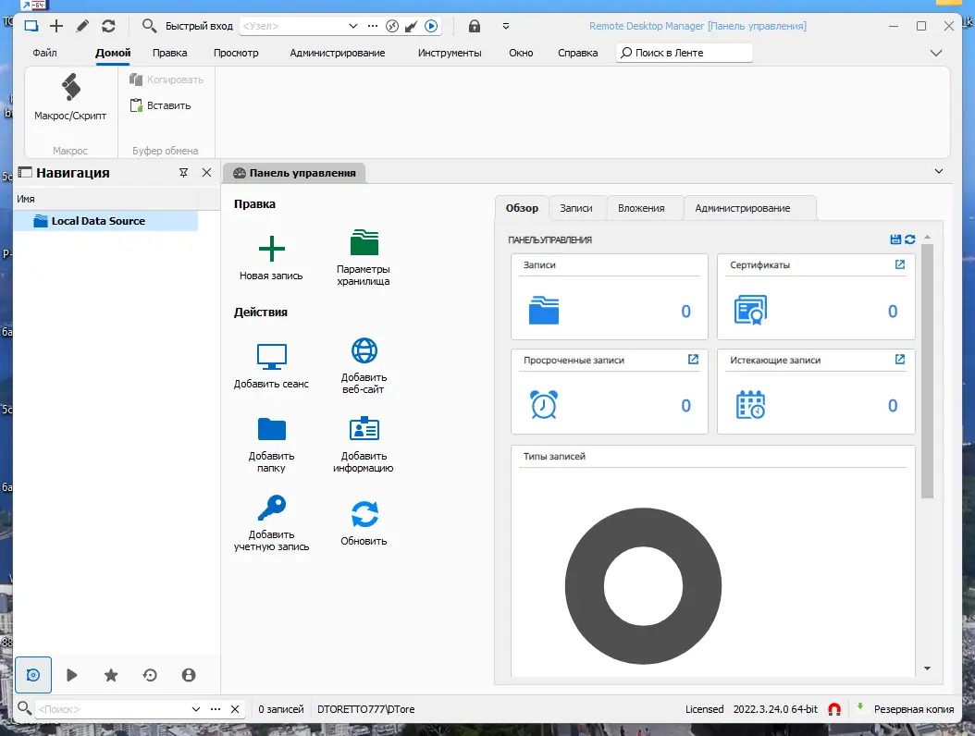Open Параметры хранилища folder icon
This screenshot has width=975, height=736.
point(364,242)
